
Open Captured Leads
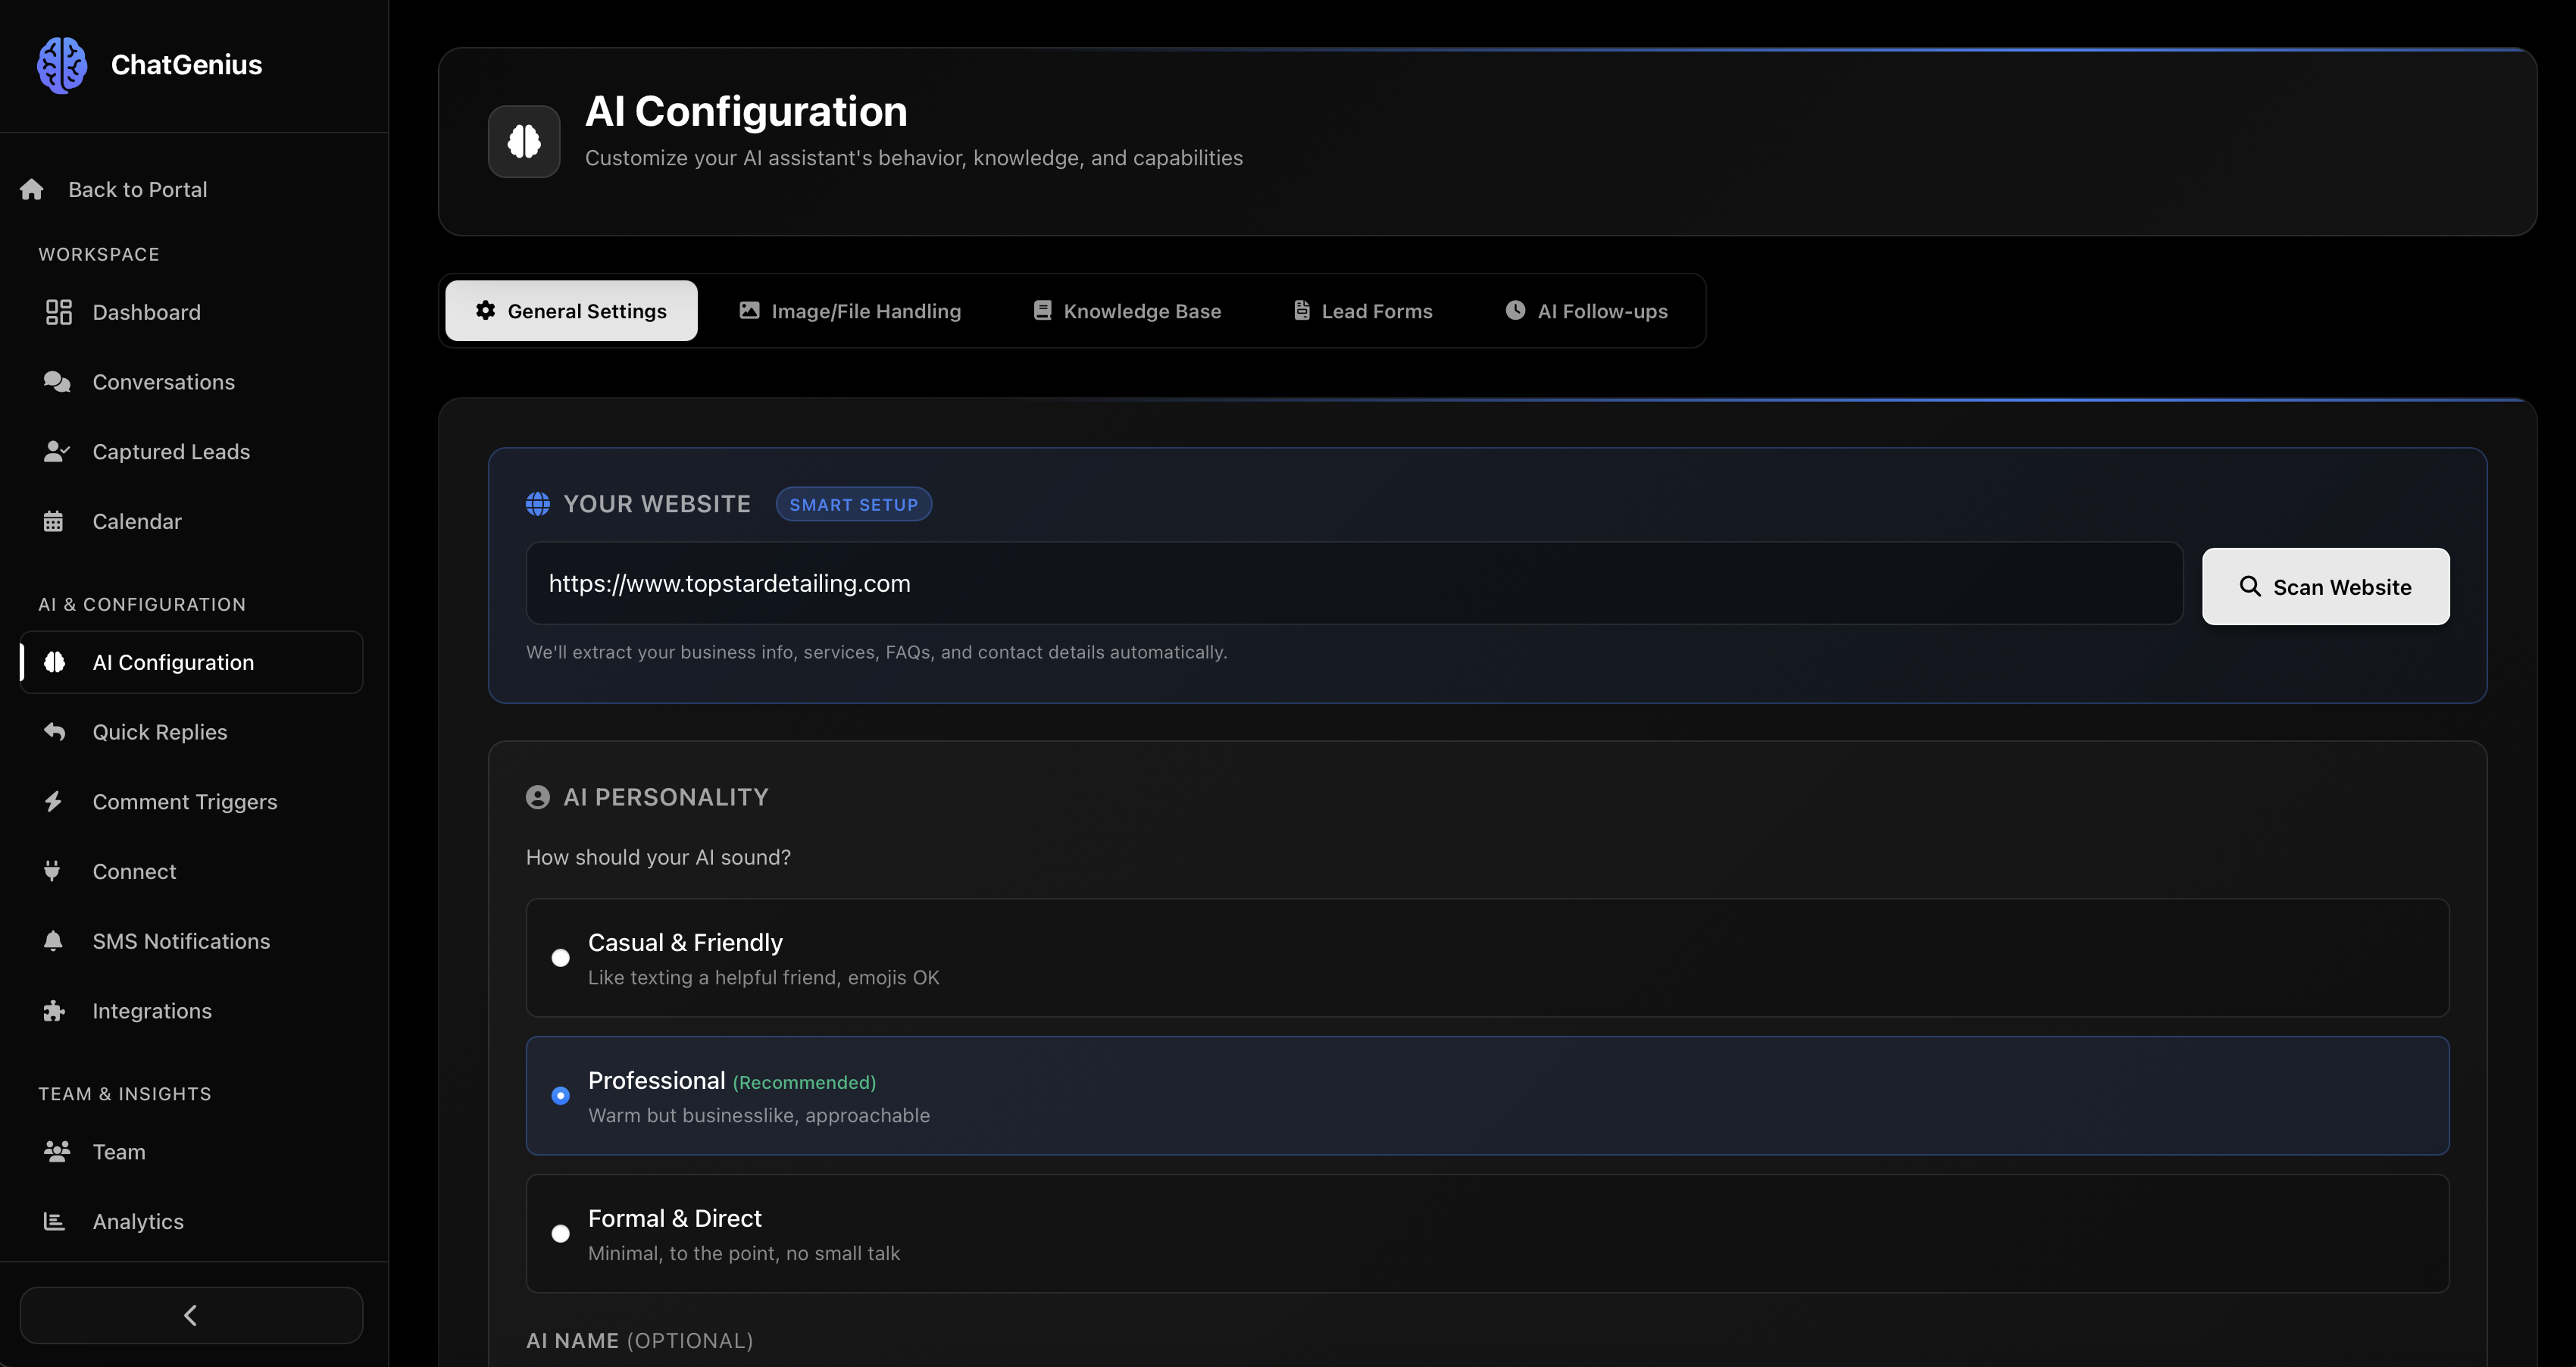(171, 451)
